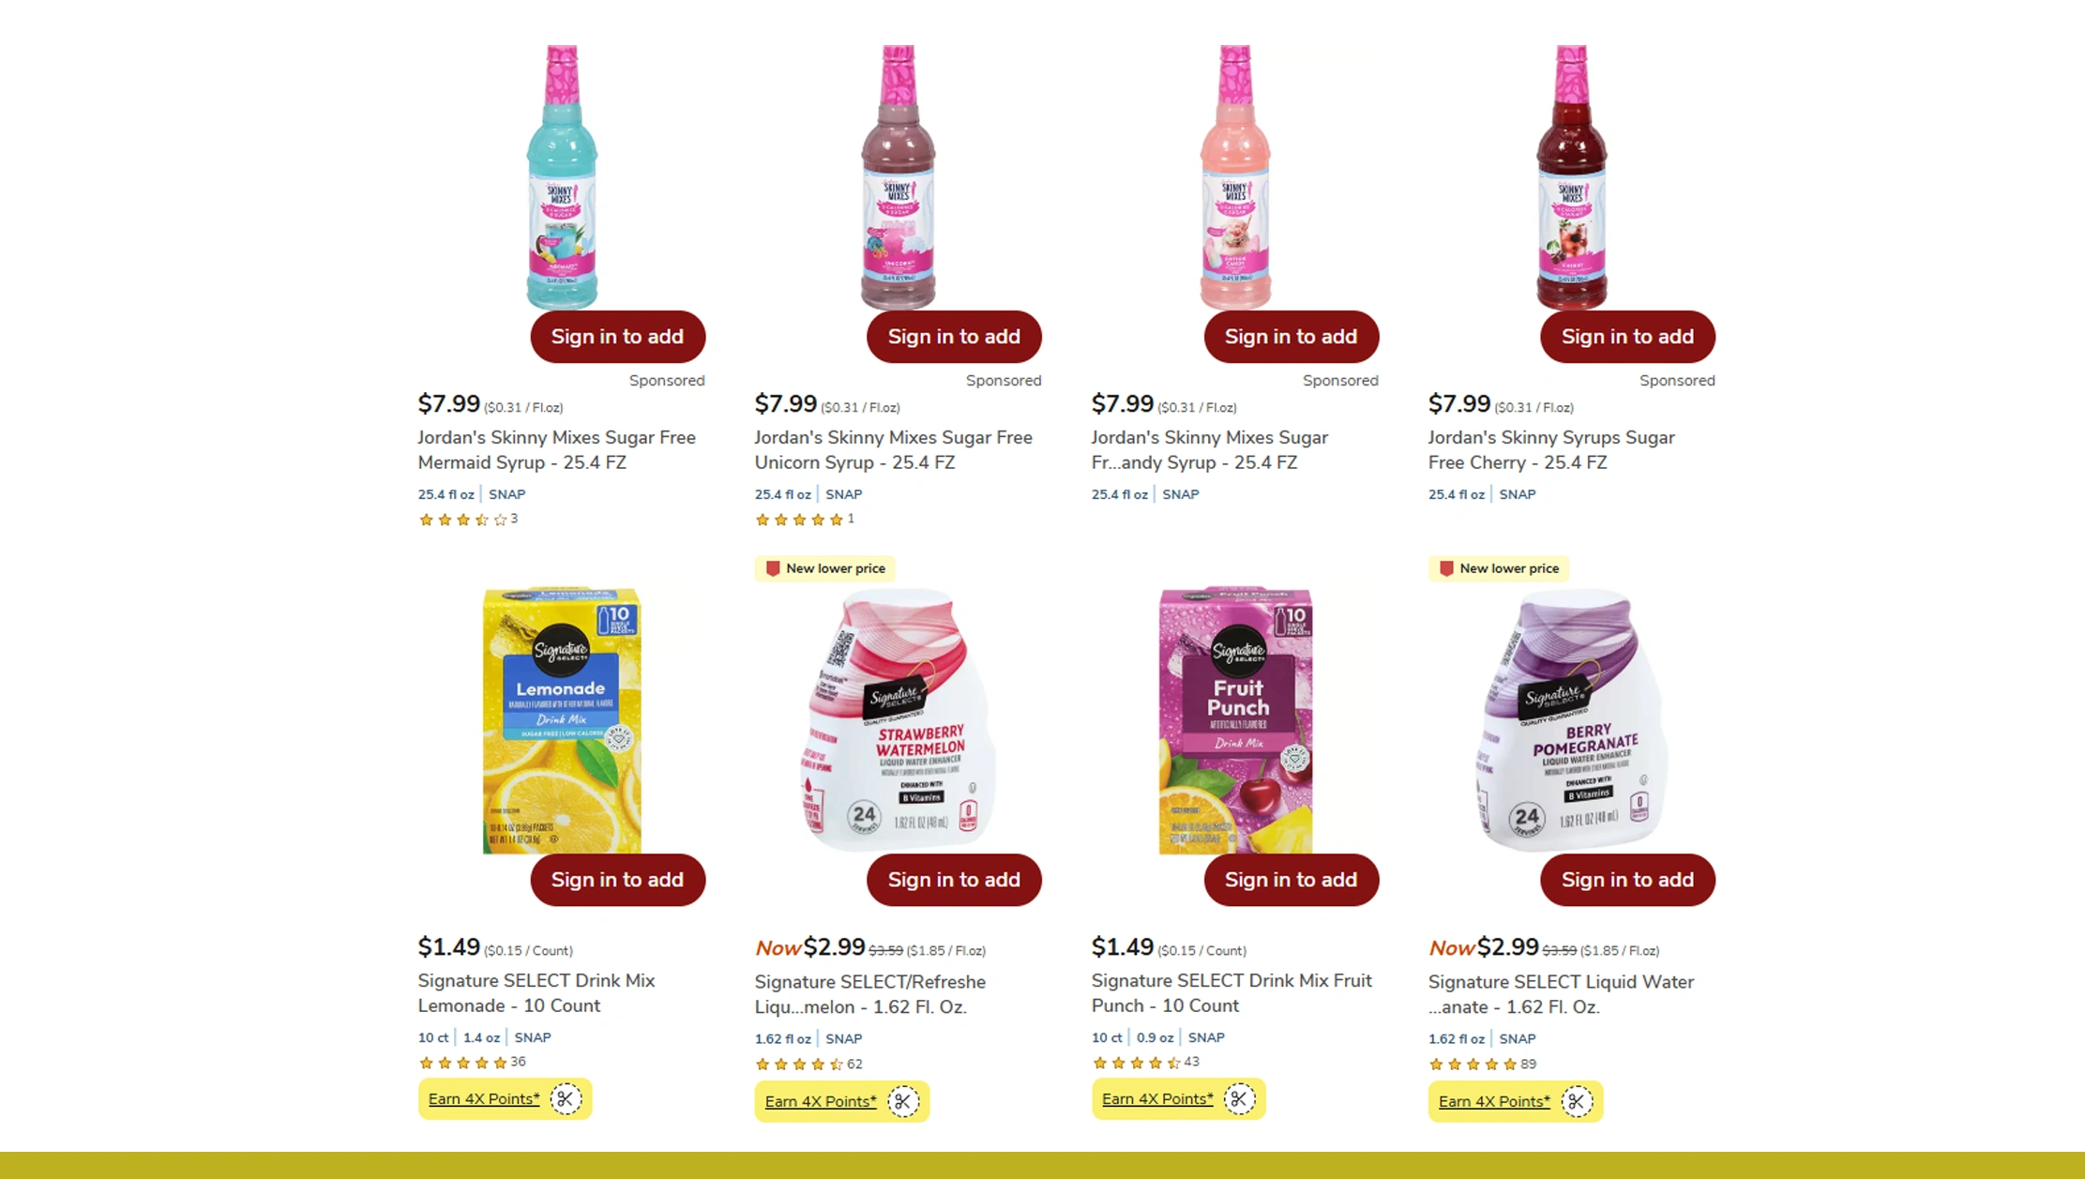Click star rating of Mermaid Syrup
Screen dimensions: 2085x1179
click(x=462, y=520)
